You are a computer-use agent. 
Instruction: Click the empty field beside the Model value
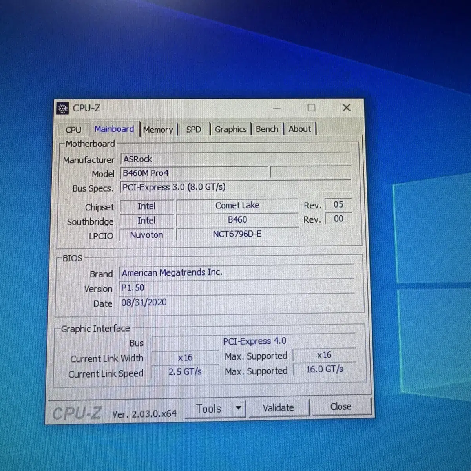click(310, 172)
